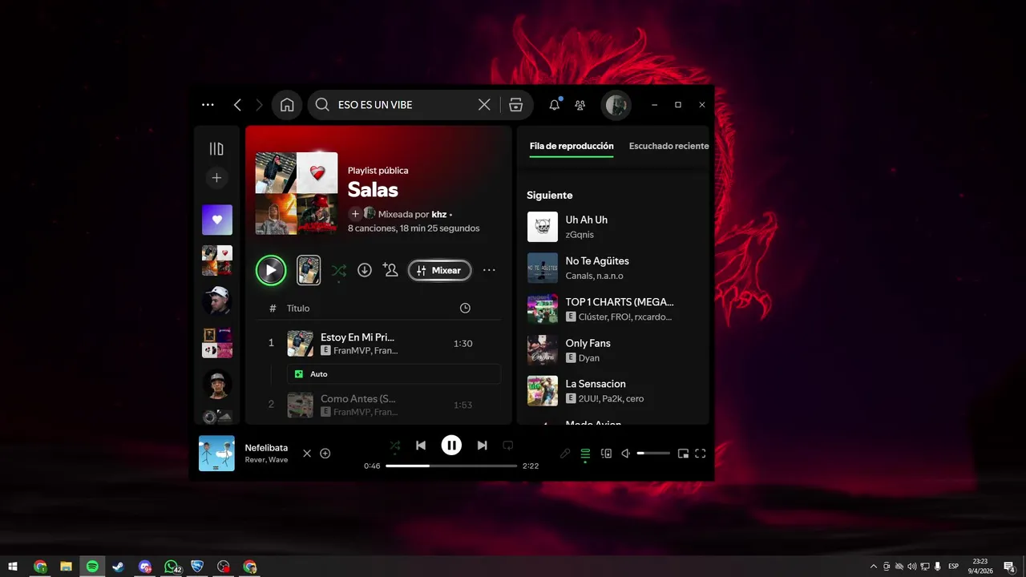Switch to Escuchado reciente tab
This screenshot has width=1026, height=577.
pyautogui.click(x=669, y=146)
